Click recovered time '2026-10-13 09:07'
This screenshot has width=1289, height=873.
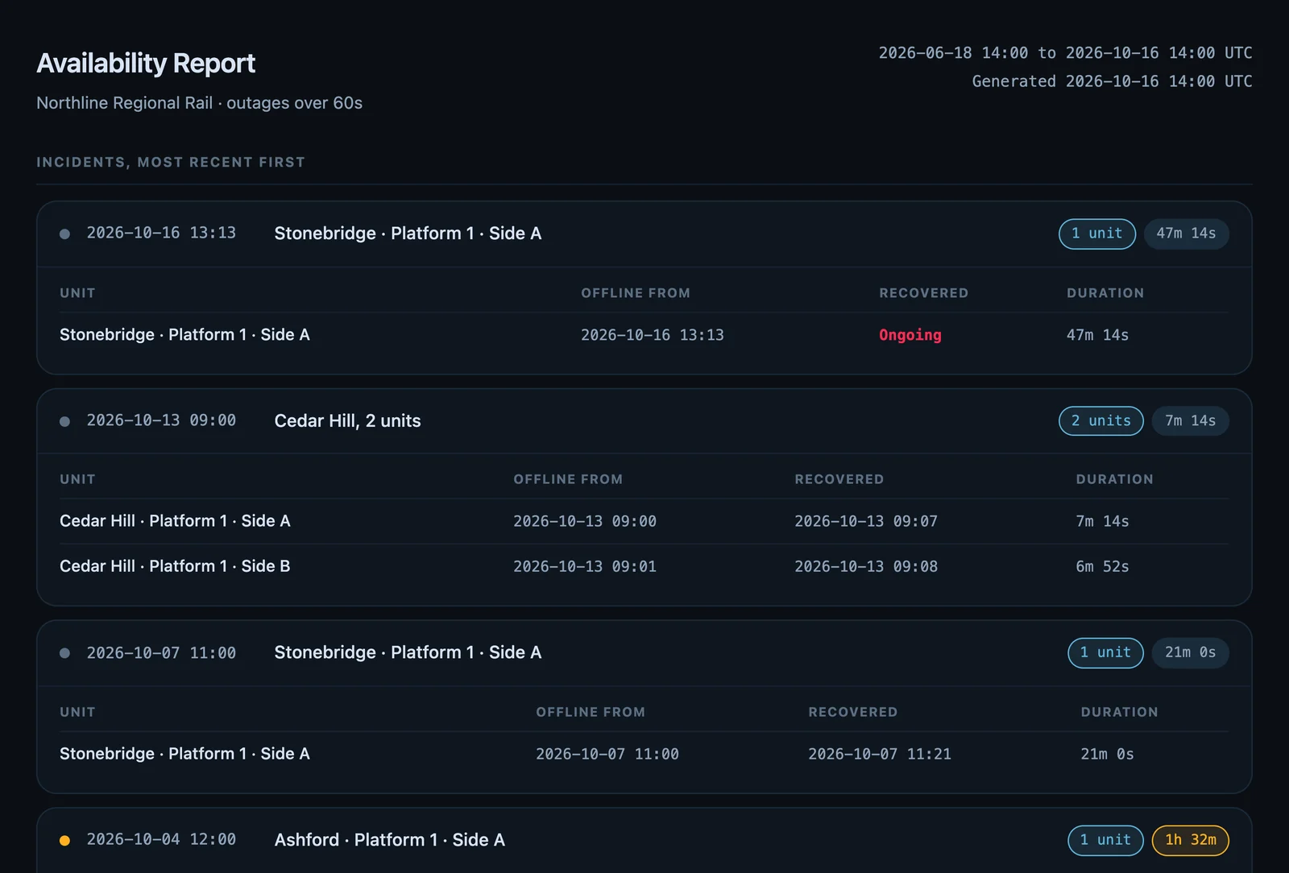coord(866,522)
